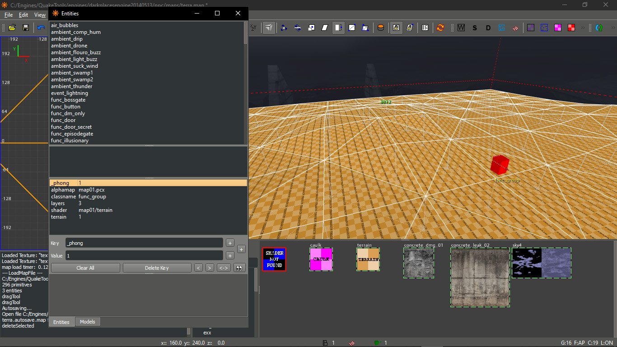Image resolution: width=617 pixels, height=347 pixels.
Task: Expand the toolbar overflow chevron
Action: coord(582,28)
